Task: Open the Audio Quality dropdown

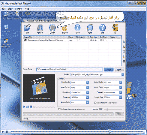Action: 121,82
